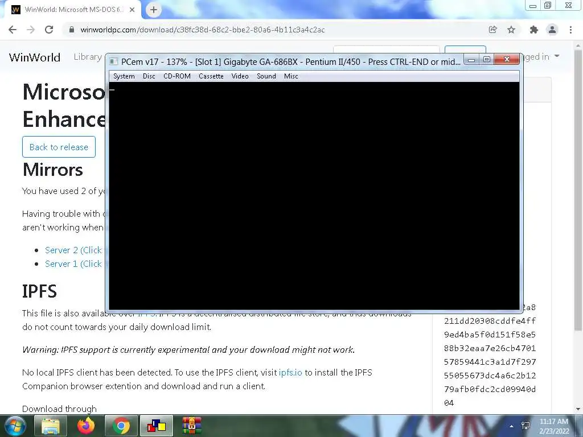This screenshot has height=437, width=583.
Task: Click inside the PCem emulator black screen
Action: click(314, 196)
